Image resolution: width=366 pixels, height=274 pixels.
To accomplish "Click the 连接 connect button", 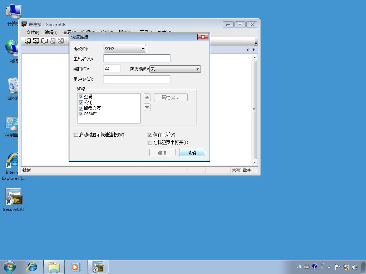I will pyautogui.click(x=162, y=153).
